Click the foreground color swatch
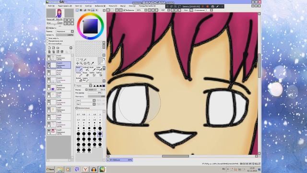Screen dimensions: 307x173 100,60
